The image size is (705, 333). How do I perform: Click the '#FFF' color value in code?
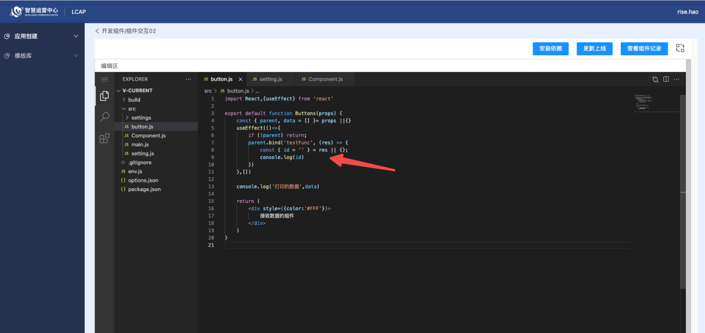313,208
